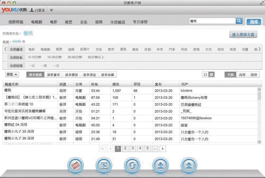This screenshot has height=178, width=265.
Task: Open the film library dock icon
Action: [76, 165]
